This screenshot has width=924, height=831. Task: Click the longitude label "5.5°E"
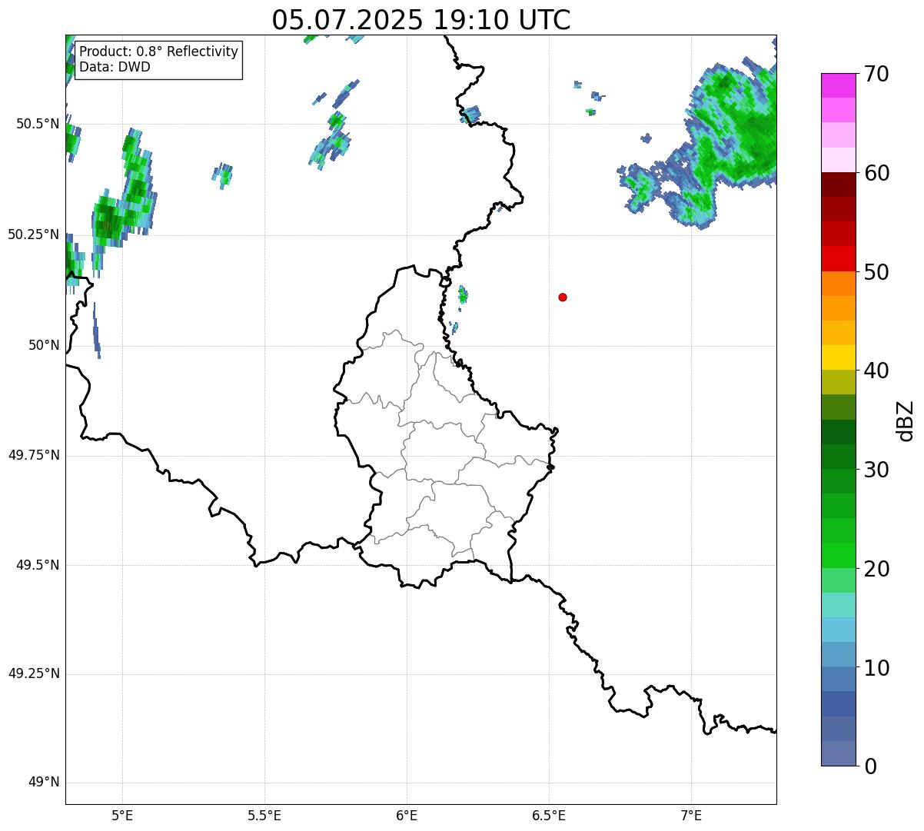click(x=264, y=815)
